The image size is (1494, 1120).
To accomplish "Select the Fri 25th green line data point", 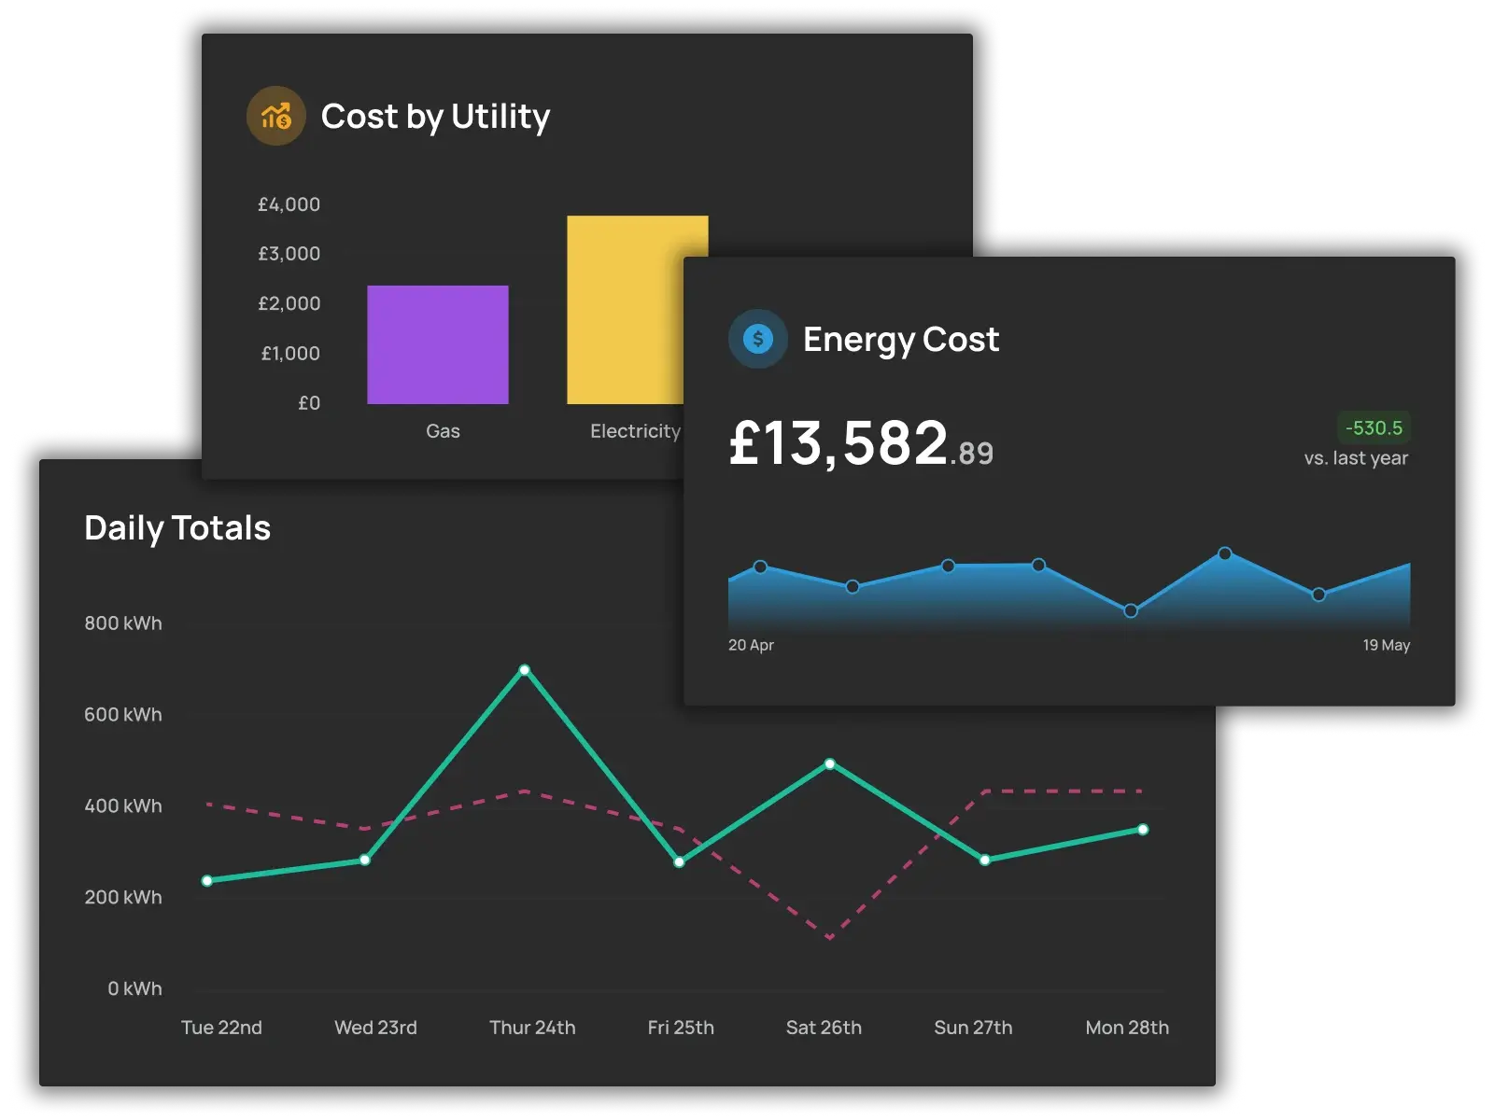I will tap(679, 861).
